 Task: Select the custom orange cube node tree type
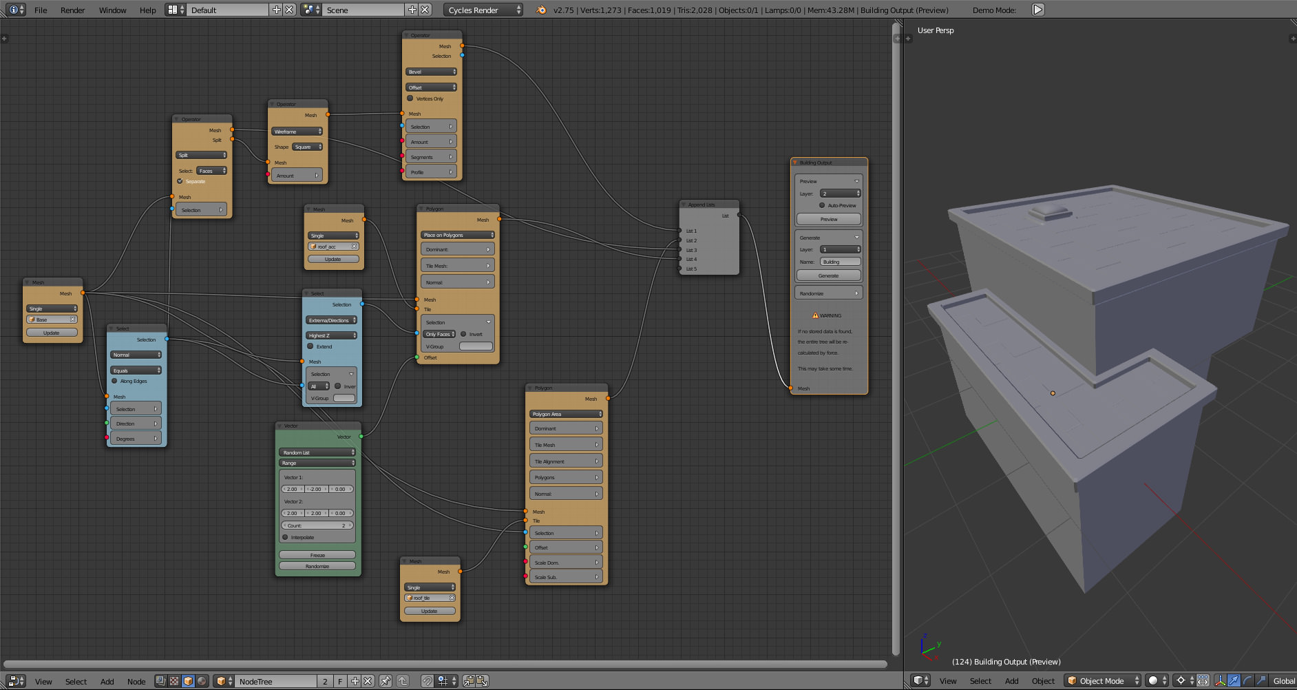[x=188, y=681]
